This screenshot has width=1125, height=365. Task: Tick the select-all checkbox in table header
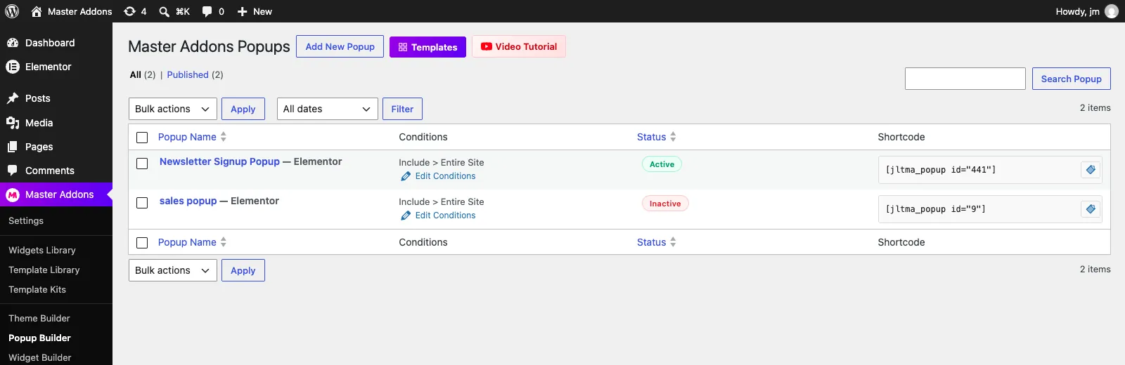click(142, 138)
